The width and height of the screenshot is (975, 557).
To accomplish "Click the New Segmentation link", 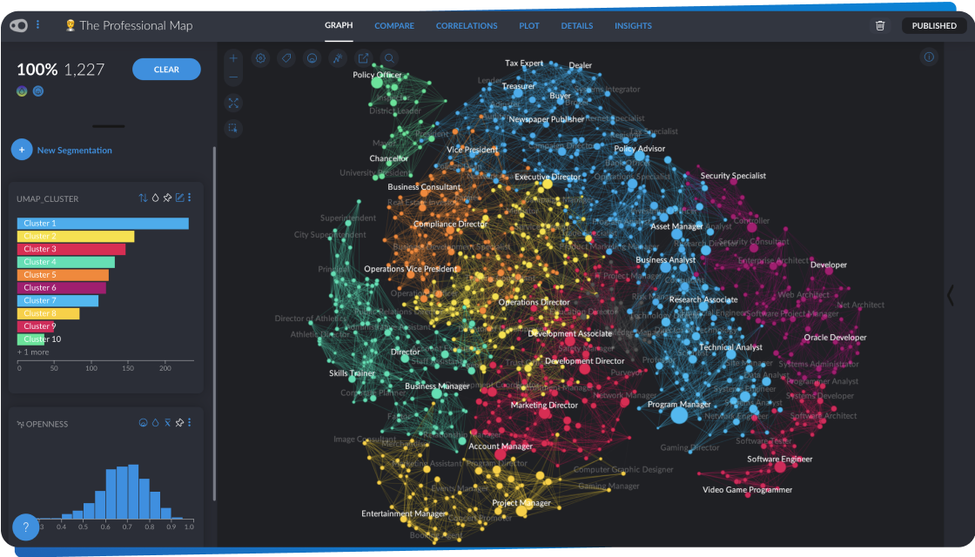I will coord(73,150).
